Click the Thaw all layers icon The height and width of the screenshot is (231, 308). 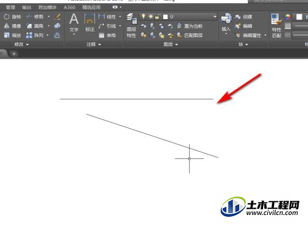click(x=161, y=35)
